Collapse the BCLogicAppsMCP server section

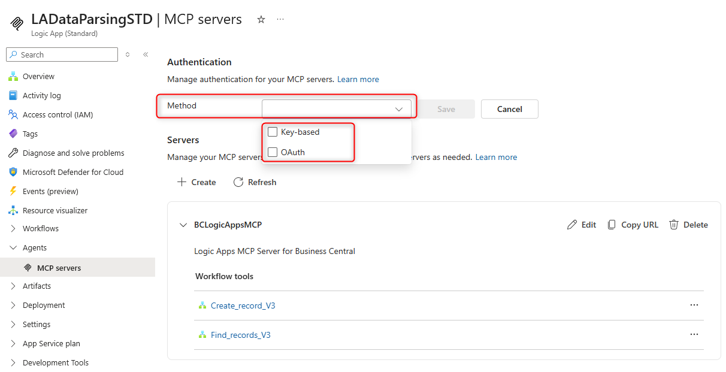(x=183, y=225)
